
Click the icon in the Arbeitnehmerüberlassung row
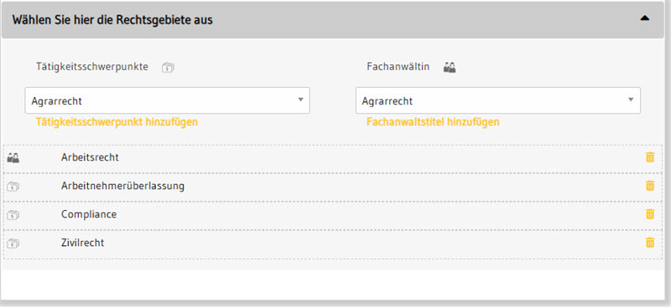coord(13,187)
